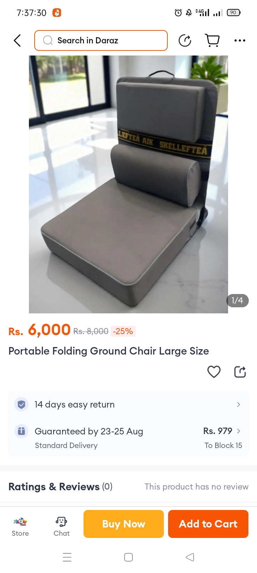Screen dimensions: 257x573
Task: Tap the delivery box icon
Action: tap(21, 431)
